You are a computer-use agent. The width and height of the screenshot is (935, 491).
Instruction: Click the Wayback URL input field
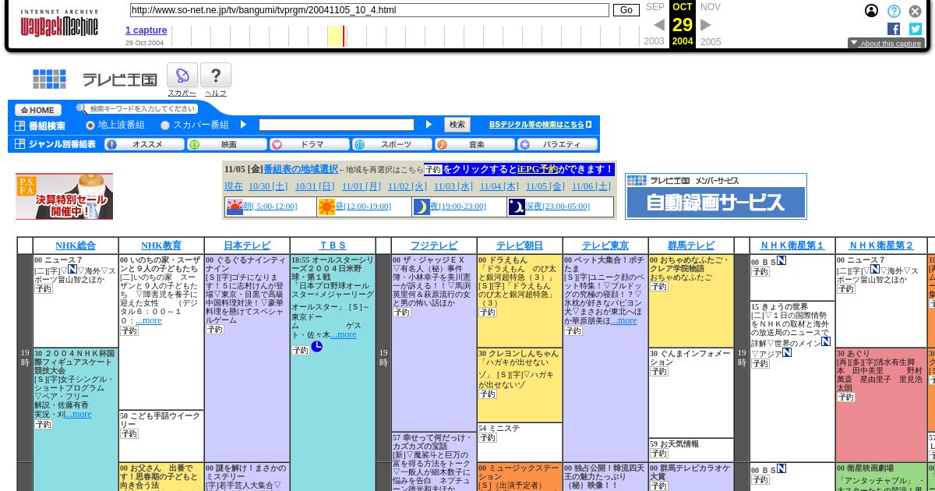[369, 10]
